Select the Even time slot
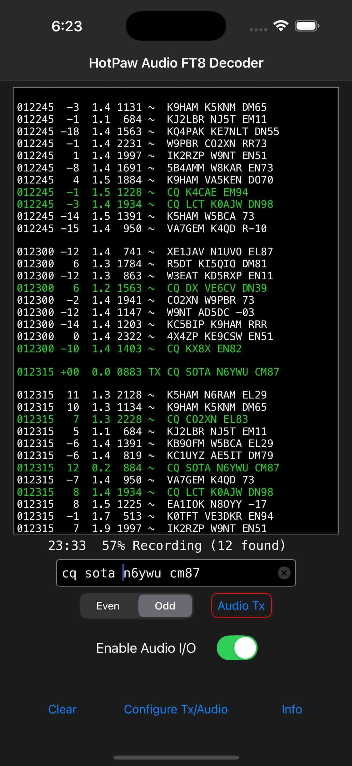The width and height of the screenshot is (352, 766). point(108,606)
